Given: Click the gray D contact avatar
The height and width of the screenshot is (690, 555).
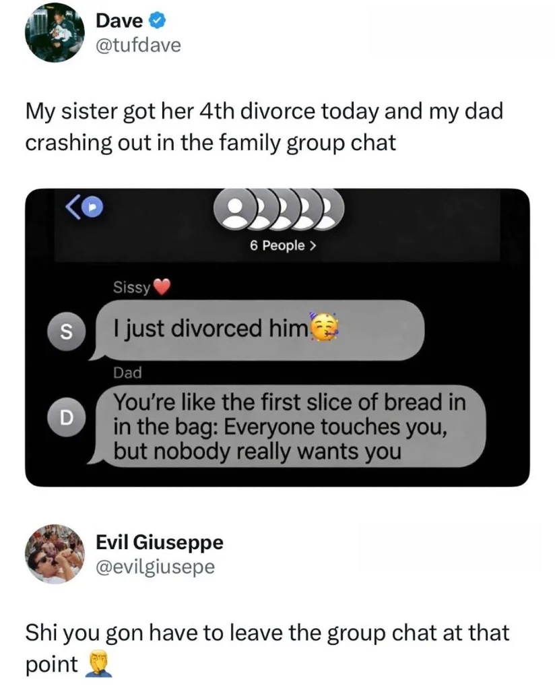Looking at the screenshot, I should click(66, 417).
